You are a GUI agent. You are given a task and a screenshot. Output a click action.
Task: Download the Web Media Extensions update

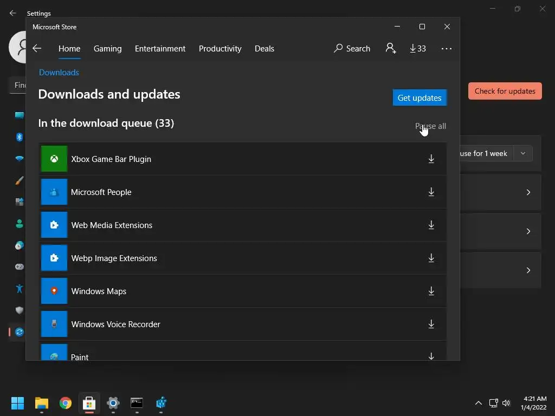coord(431,225)
